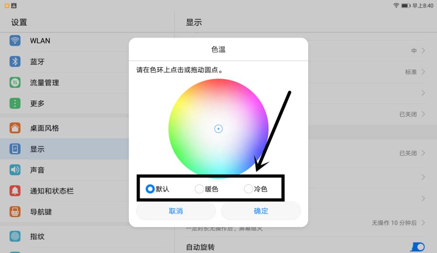Click the Bluetooth (蓝牙) icon
The height and width of the screenshot is (253, 437).
coord(15,62)
